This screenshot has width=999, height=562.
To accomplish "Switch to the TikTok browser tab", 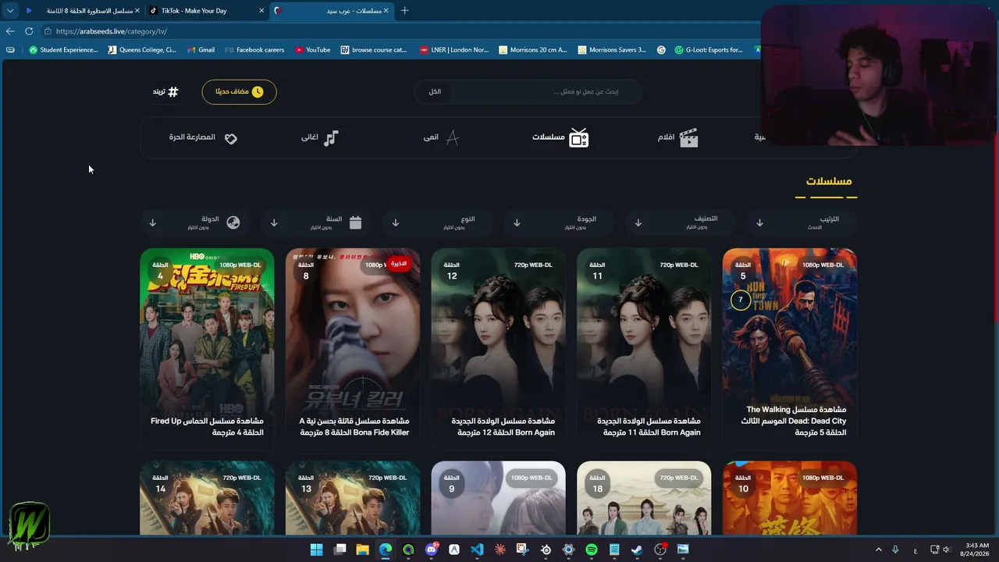I will click(x=204, y=11).
